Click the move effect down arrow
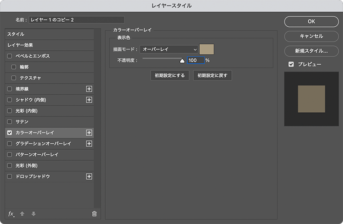 coord(33,214)
